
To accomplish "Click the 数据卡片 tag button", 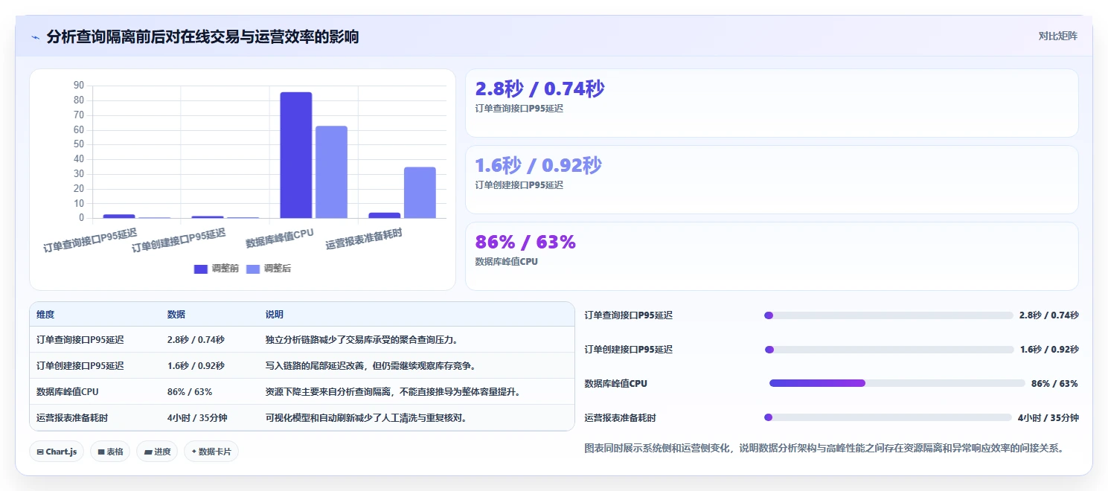I will 211,452.
